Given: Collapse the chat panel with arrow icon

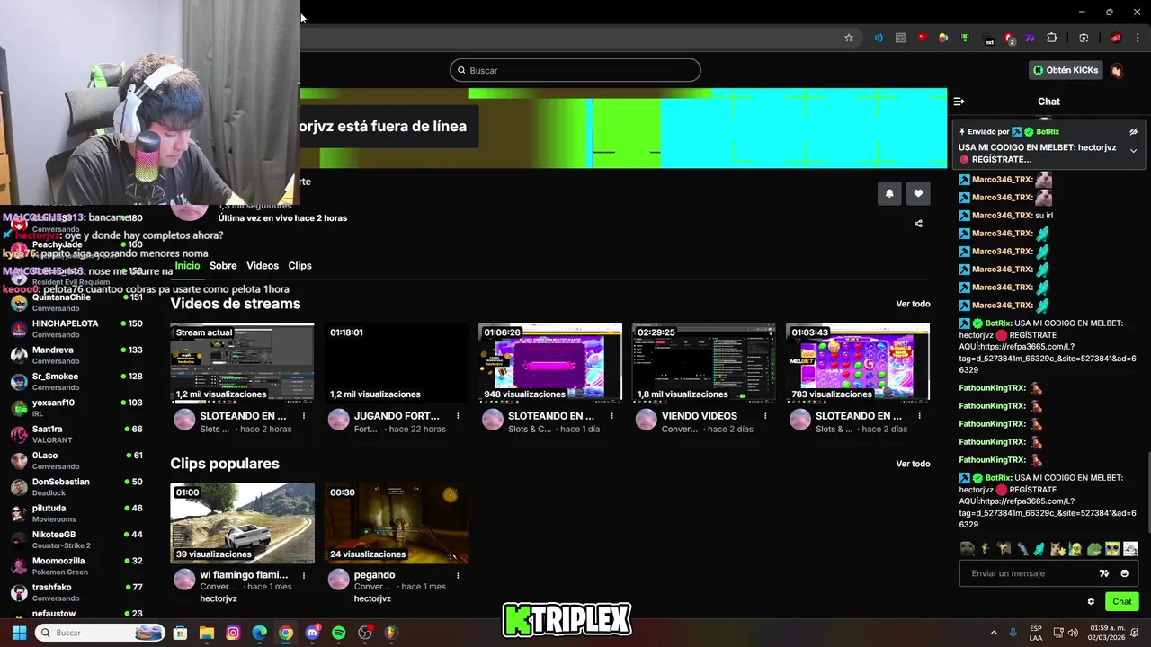Looking at the screenshot, I should point(959,102).
